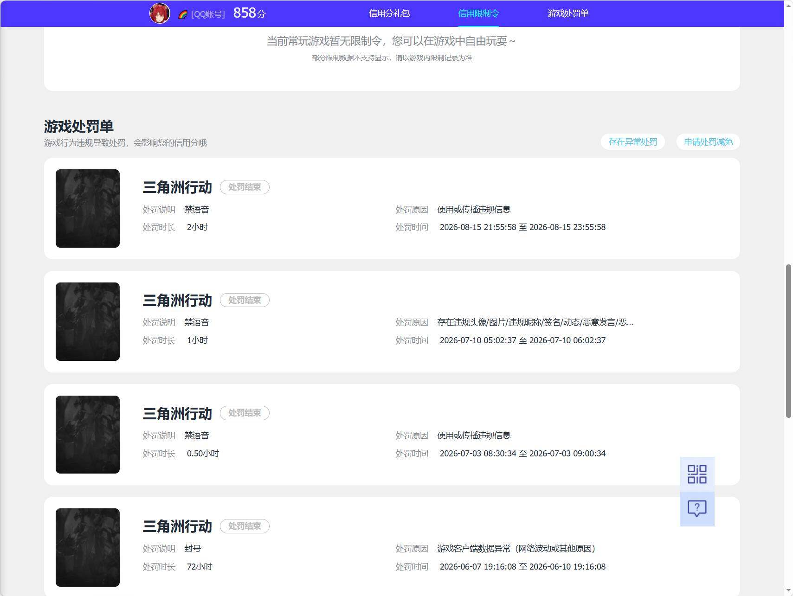Open the QR code floating button
The height and width of the screenshot is (596, 793).
(697, 474)
